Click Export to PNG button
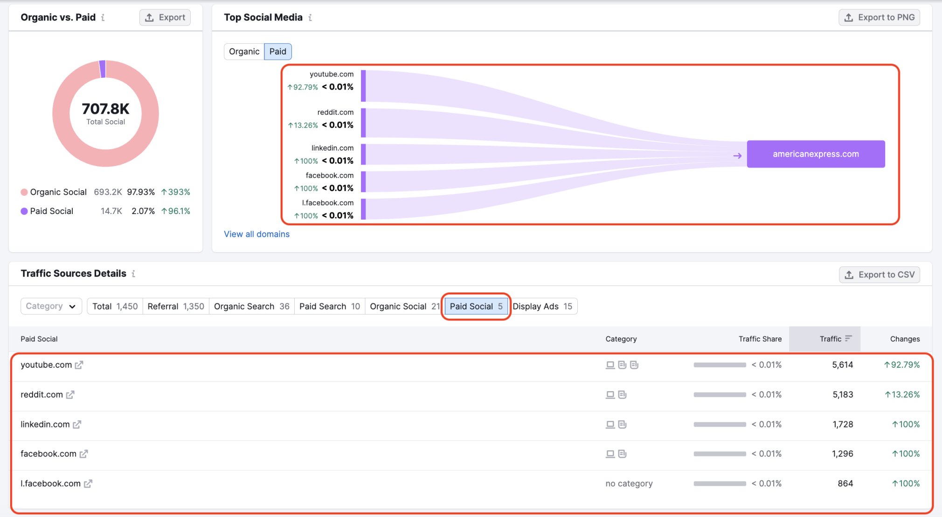Viewport: 942px width, 517px height. [x=880, y=17]
